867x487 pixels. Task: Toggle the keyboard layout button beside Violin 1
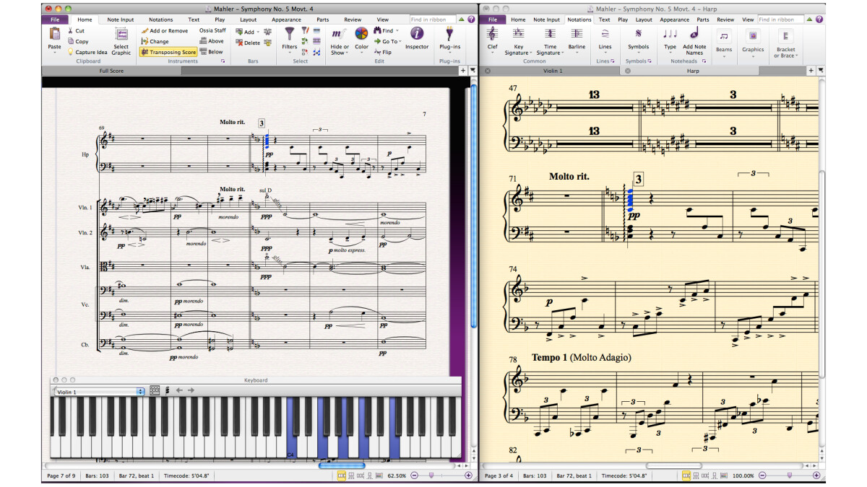pos(155,390)
